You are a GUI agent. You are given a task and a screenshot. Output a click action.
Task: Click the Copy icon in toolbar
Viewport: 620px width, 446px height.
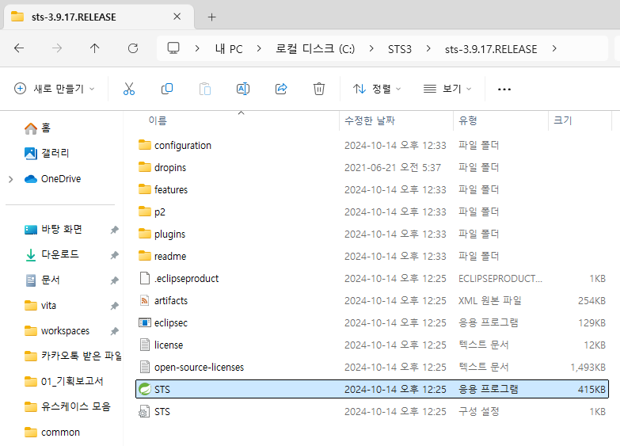(167, 89)
